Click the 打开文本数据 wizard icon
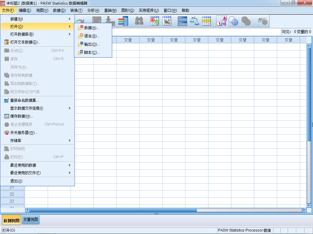Screen dimensions: 313x234 pyautogui.click(x=7, y=42)
